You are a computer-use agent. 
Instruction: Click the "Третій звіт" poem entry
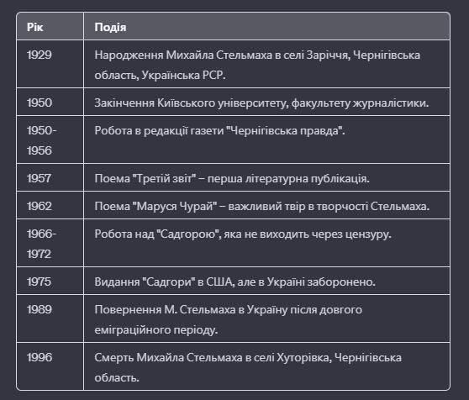[232, 179]
